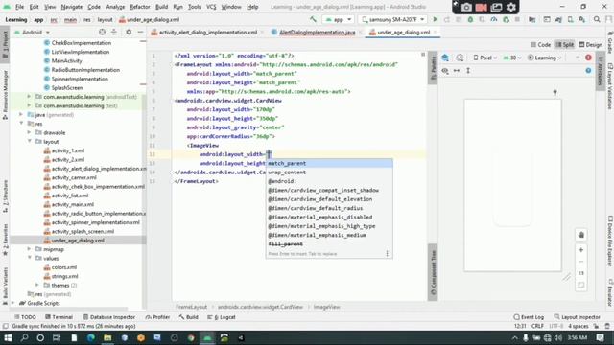The image size is (614, 345).
Task: Click the view options eye icon in design toolbar
Action: click(x=445, y=71)
